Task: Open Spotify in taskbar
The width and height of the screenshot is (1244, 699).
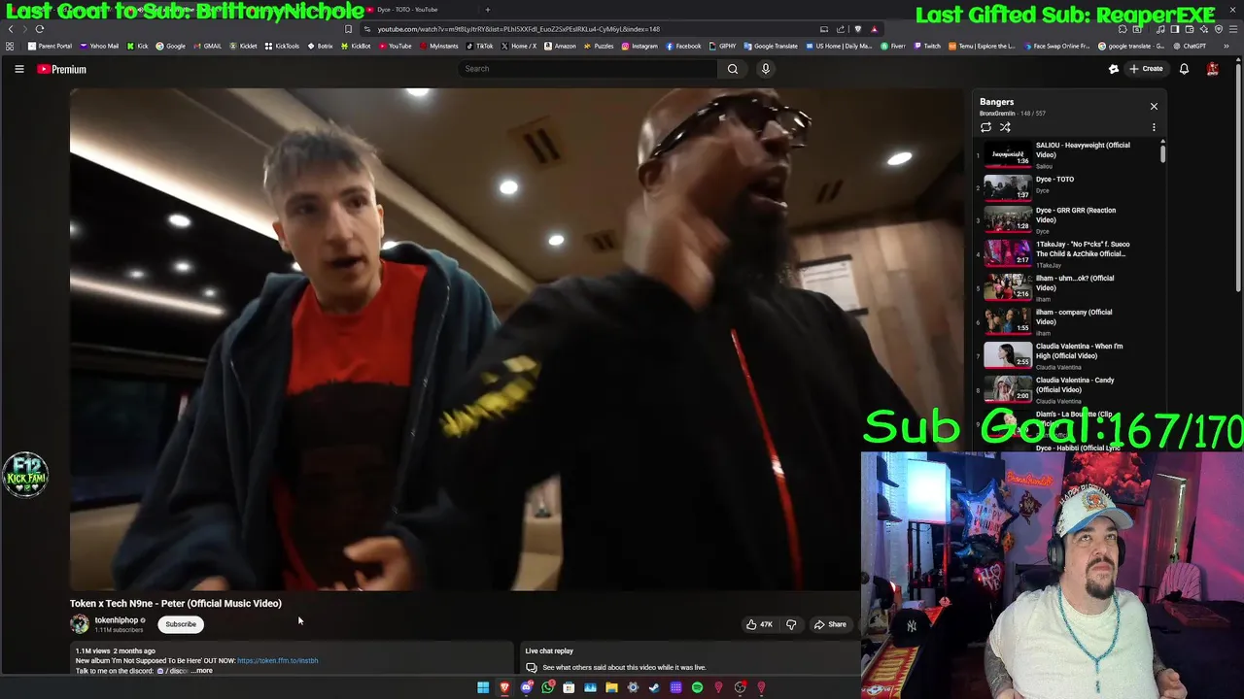Action: pos(697,687)
